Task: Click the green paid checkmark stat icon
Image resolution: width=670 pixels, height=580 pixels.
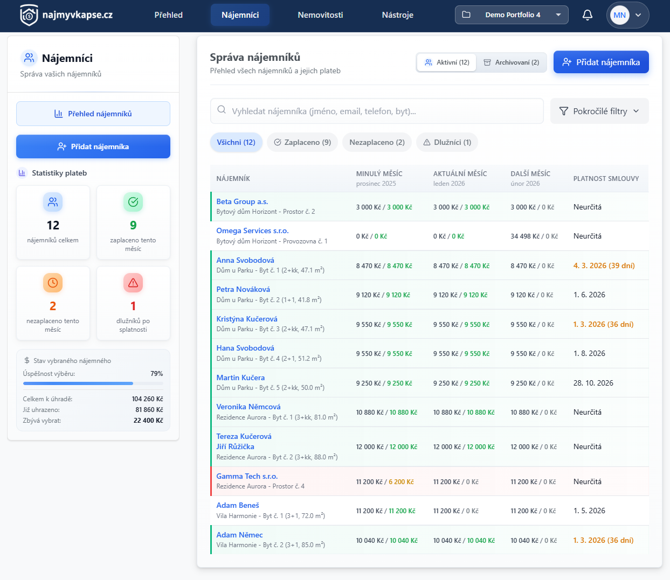Action: click(x=133, y=202)
